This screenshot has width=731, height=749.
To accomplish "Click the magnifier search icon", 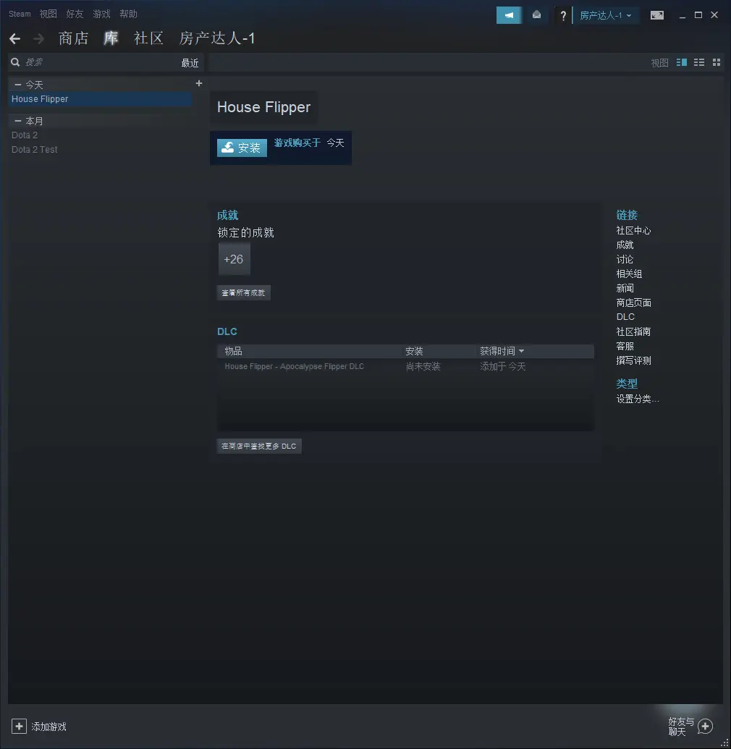I will 15,62.
